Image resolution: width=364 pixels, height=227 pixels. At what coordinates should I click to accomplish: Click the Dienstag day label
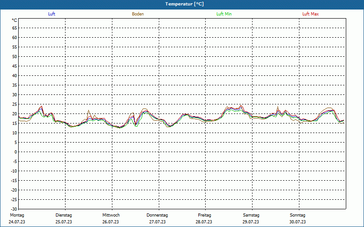point(64,215)
